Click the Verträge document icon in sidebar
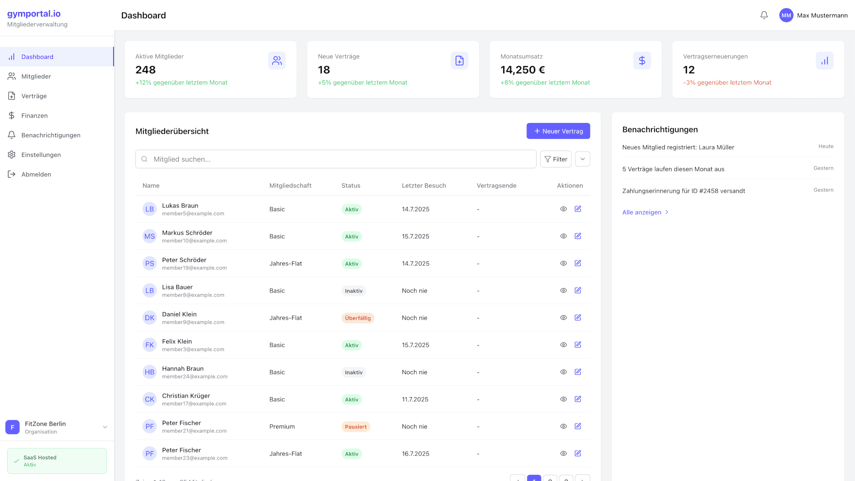The width and height of the screenshot is (855, 481). point(12,96)
